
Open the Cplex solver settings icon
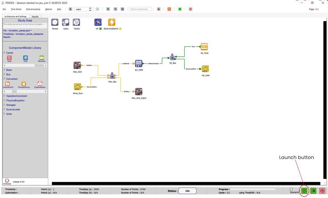[x=66, y=22]
